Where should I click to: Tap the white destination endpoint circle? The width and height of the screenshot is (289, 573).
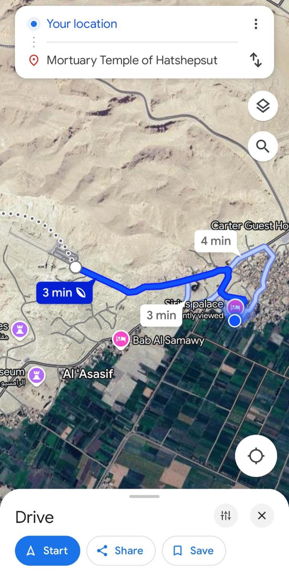(x=76, y=267)
